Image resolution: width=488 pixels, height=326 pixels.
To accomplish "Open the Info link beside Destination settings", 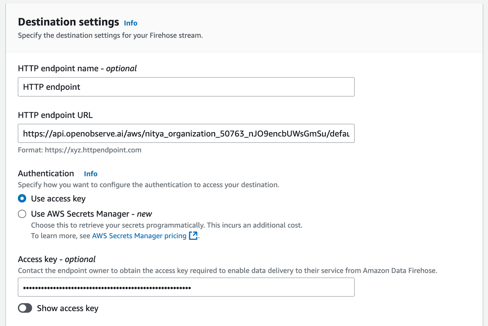I will click(130, 23).
